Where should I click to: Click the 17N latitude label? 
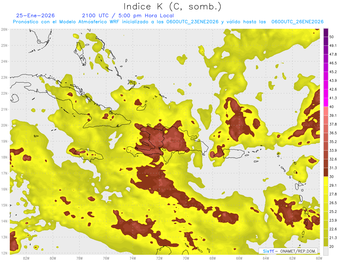4,173
